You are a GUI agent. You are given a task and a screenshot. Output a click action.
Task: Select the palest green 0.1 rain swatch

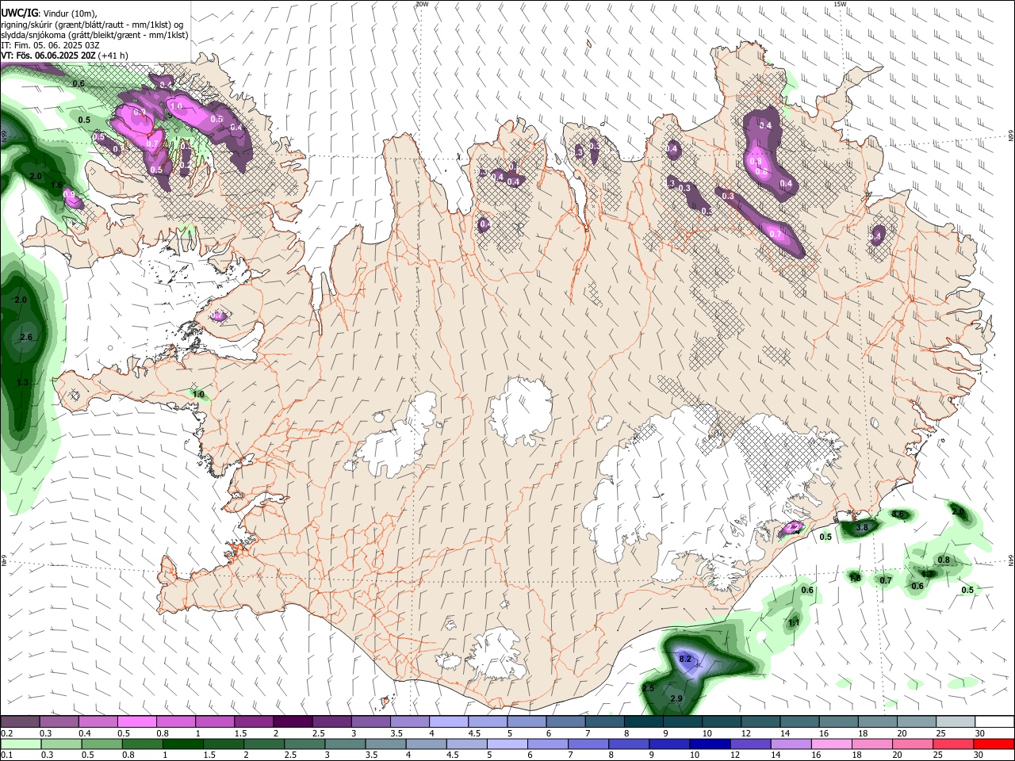pyautogui.click(x=21, y=744)
